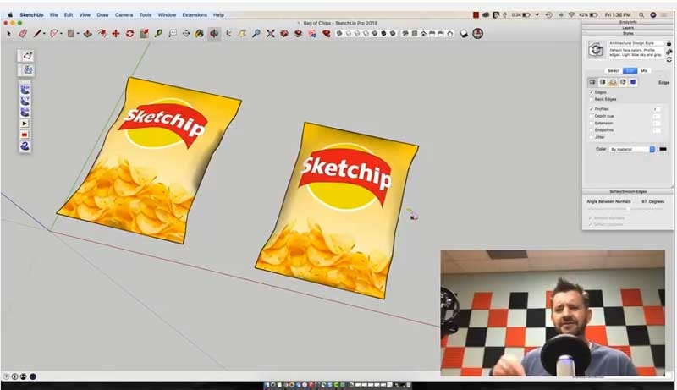
Task: Select the Zoom magnifier tool
Action: coord(256,33)
